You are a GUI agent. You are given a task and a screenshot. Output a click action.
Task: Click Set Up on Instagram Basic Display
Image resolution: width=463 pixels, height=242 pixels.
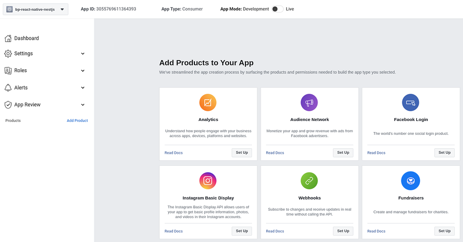tap(242, 231)
